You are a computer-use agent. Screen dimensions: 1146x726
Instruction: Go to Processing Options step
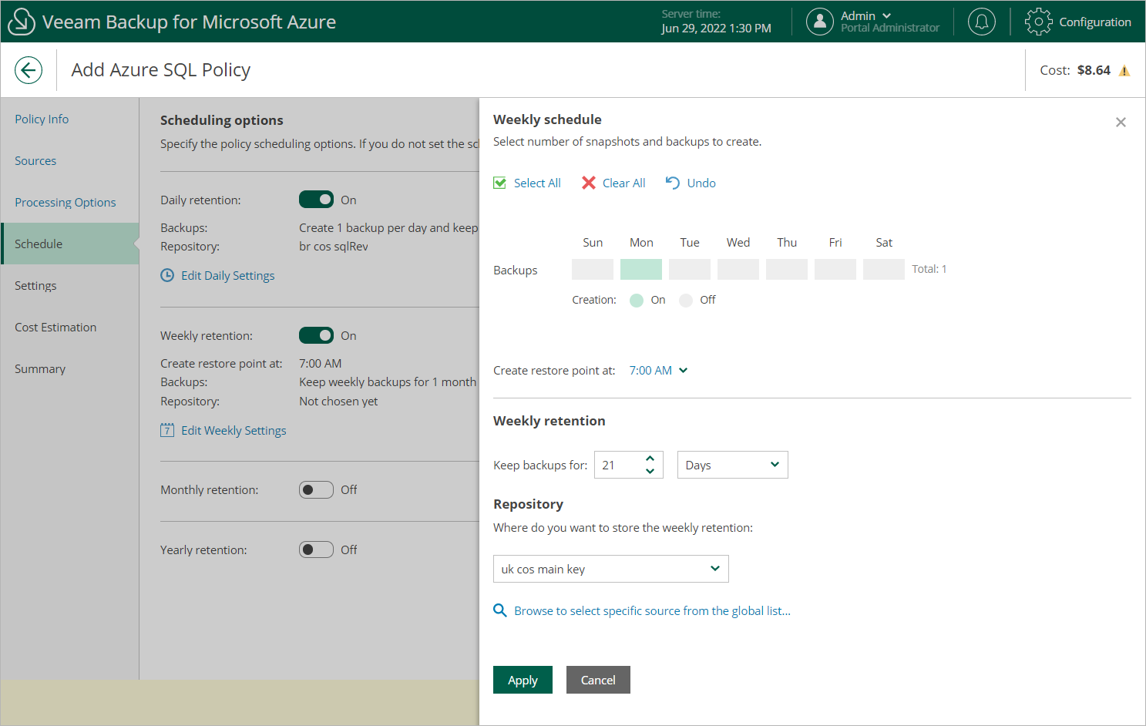pyautogui.click(x=66, y=203)
